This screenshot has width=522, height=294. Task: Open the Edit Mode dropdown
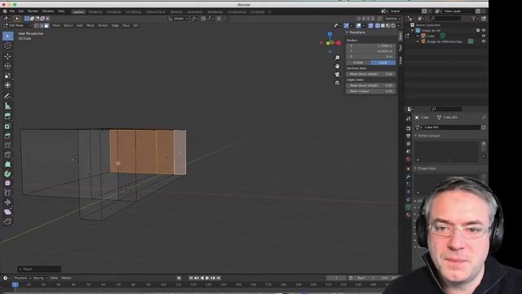(x=17, y=25)
